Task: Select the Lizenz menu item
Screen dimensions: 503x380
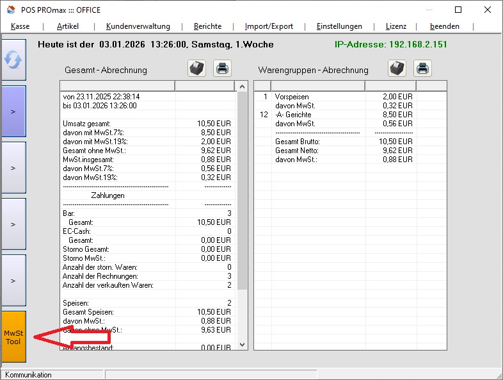Action: [396, 26]
